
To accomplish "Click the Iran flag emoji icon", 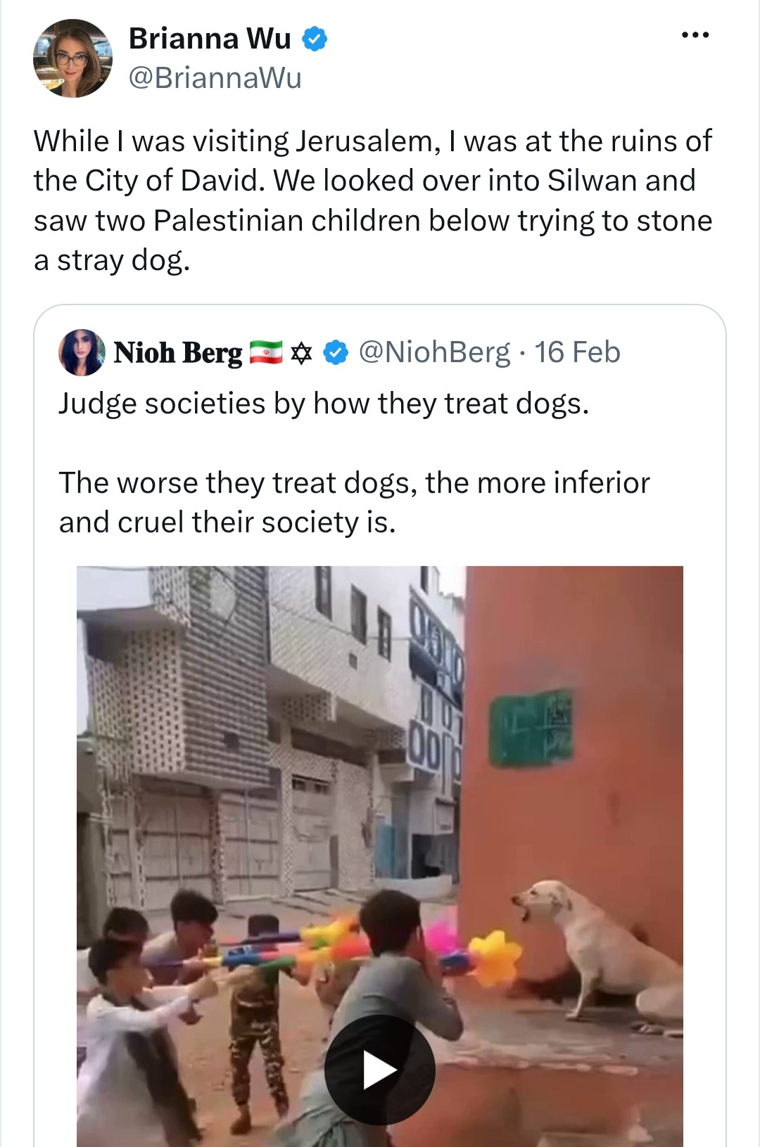I will (266, 352).
